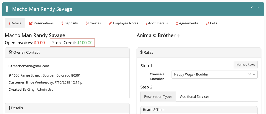266x114 pixels.
Task: Click the map pin icon by the address
Action: click(x=10, y=75)
